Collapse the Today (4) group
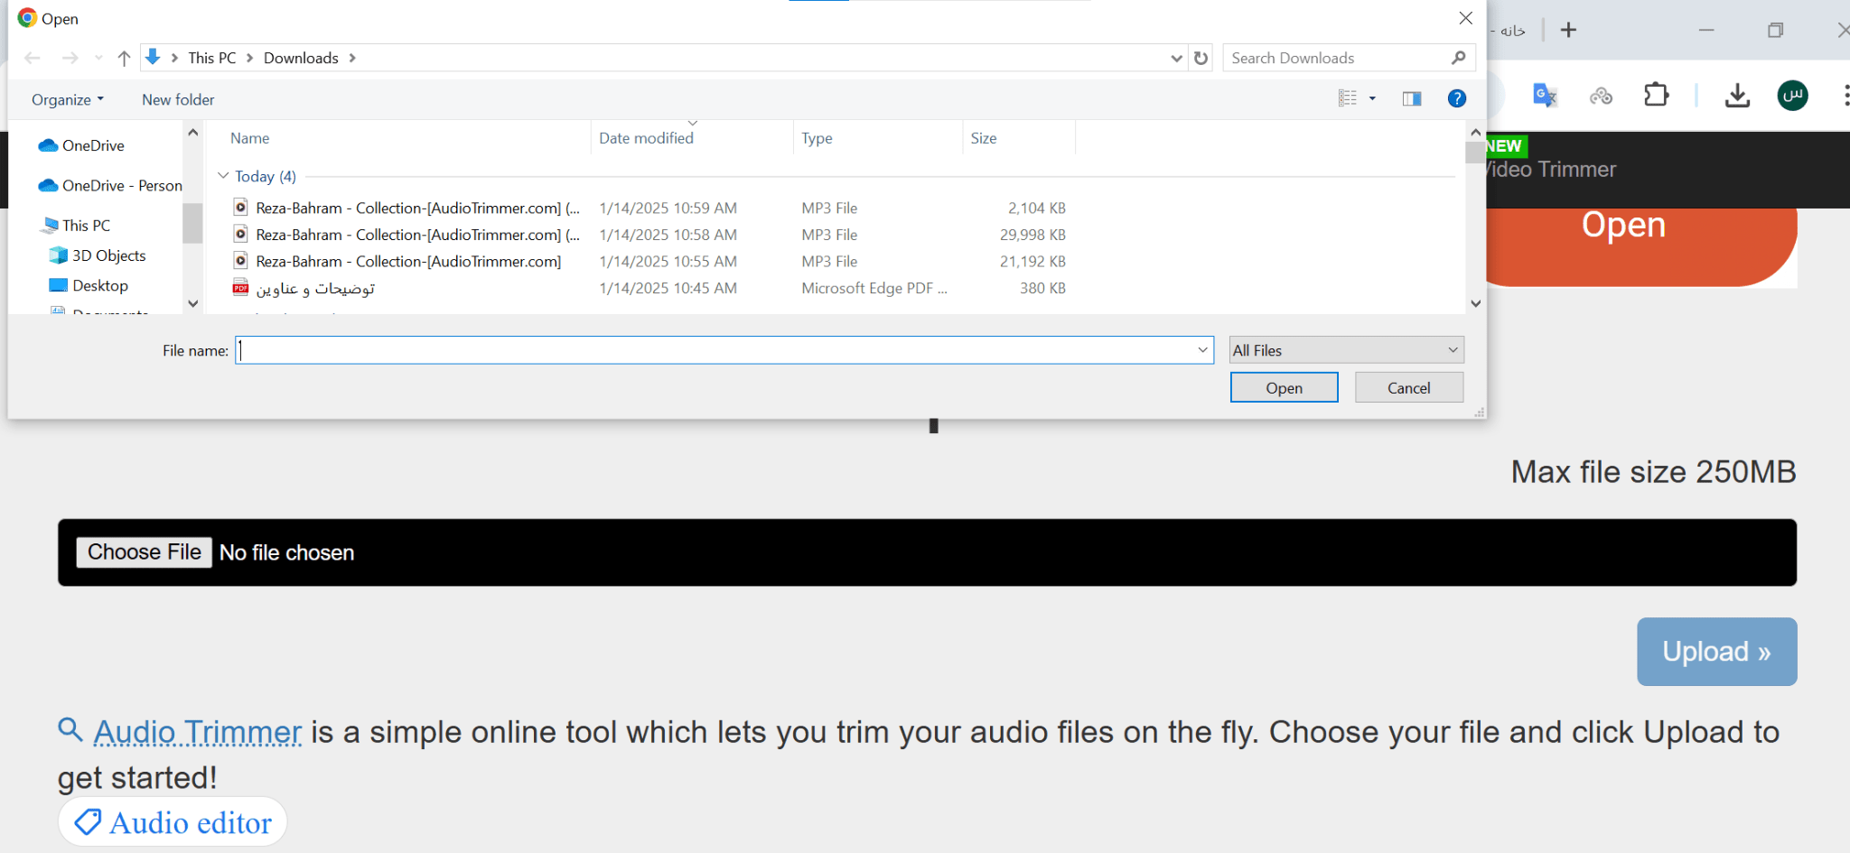The image size is (1850, 853). (223, 176)
